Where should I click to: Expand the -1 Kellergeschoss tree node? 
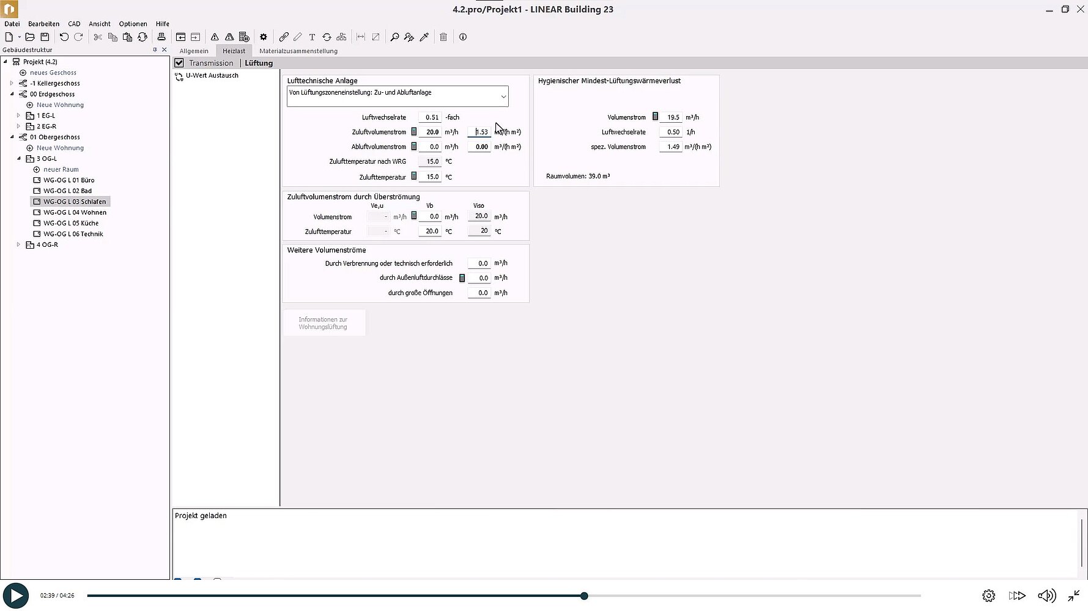(12, 83)
